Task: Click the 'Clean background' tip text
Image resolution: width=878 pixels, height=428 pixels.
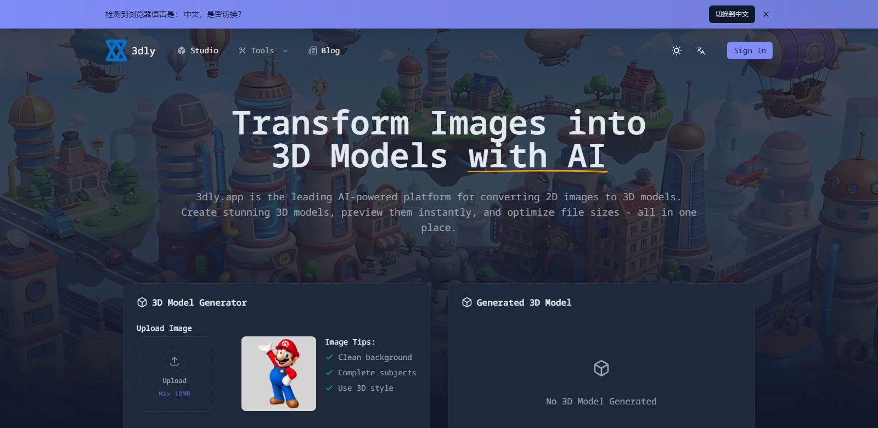Action: pyautogui.click(x=375, y=357)
